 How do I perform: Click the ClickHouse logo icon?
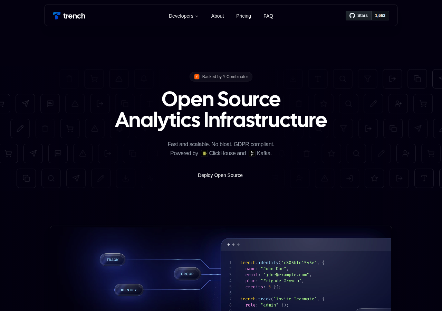tap(204, 153)
